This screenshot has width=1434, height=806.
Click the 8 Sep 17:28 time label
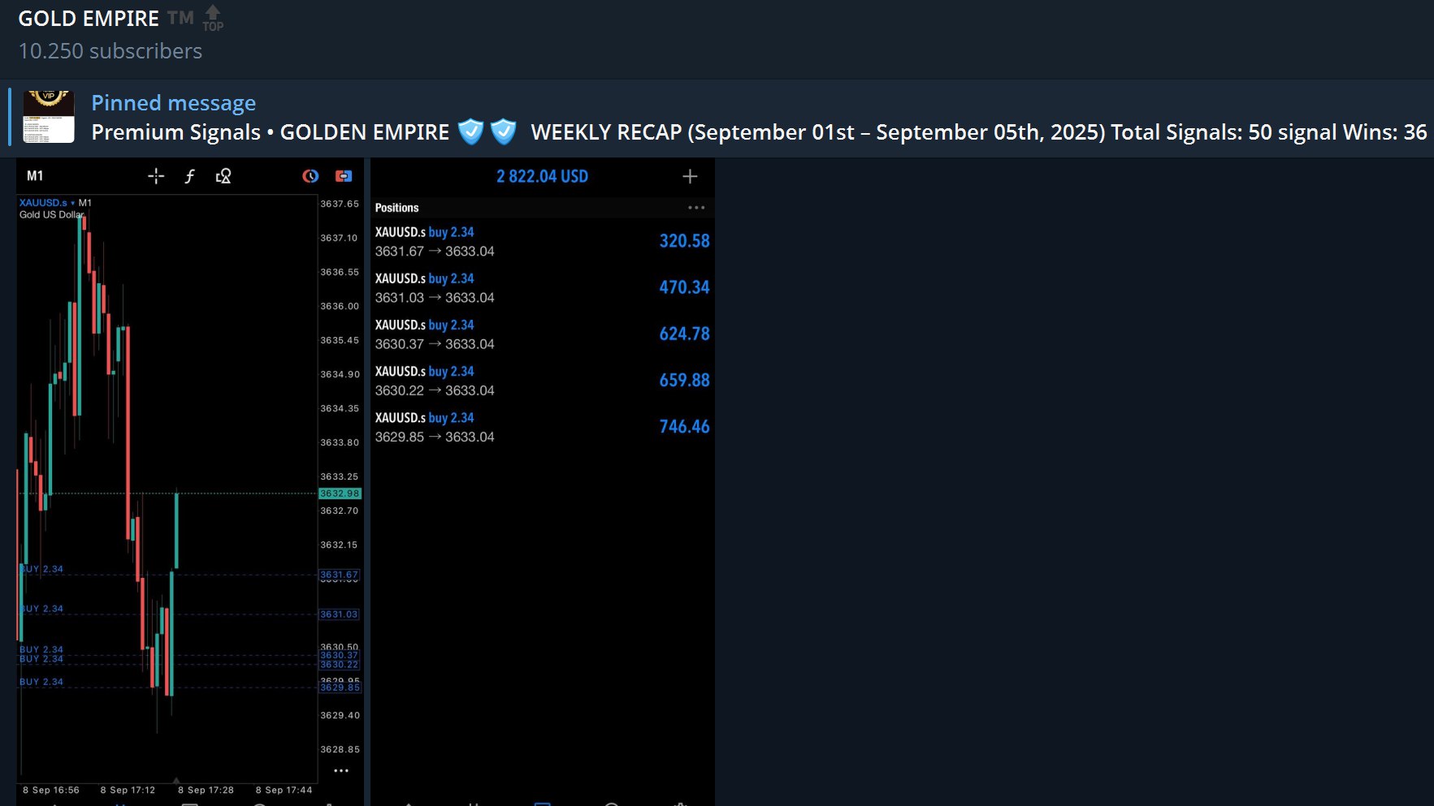click(x=206, y=790)
